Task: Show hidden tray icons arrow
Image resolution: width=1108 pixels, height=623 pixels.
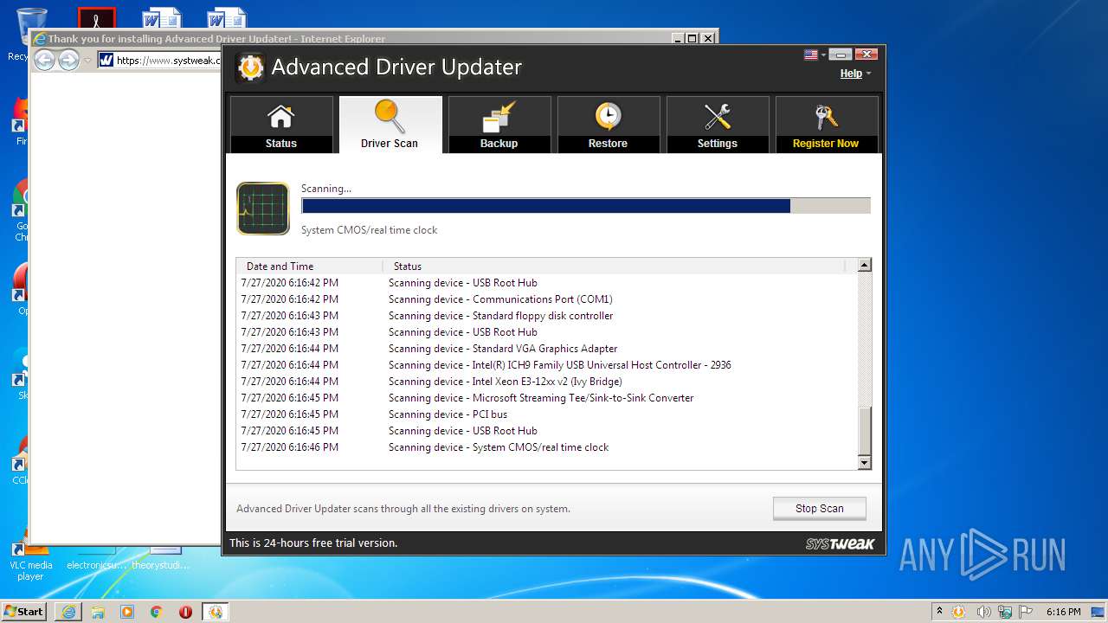Action: (x=939, y=612)
